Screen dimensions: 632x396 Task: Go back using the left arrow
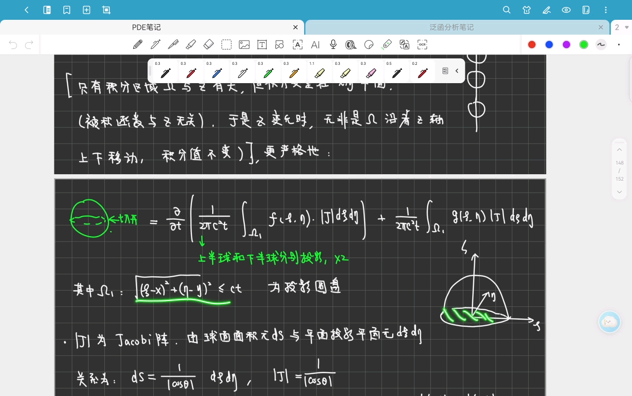(27, 10)
